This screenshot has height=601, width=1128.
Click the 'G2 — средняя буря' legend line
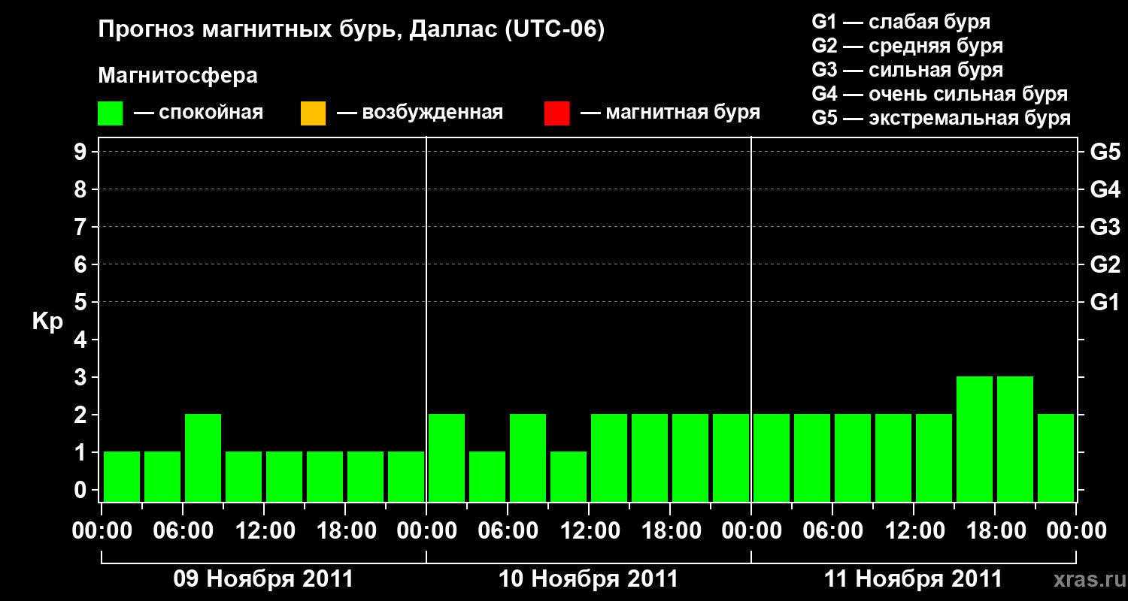[x=907, y=46]
